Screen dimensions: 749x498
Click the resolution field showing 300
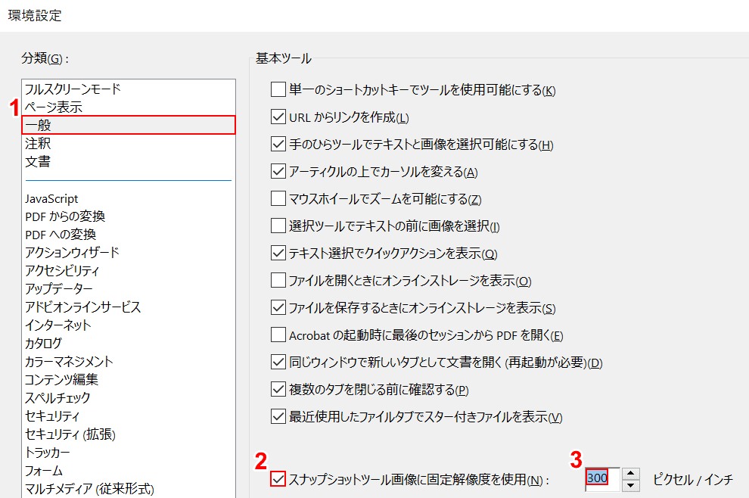(602, 479)
